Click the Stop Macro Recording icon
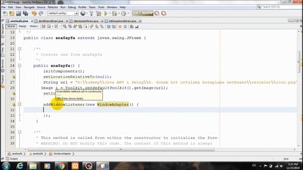The height and width of the screenshot is (170, 303). (125, 26)
